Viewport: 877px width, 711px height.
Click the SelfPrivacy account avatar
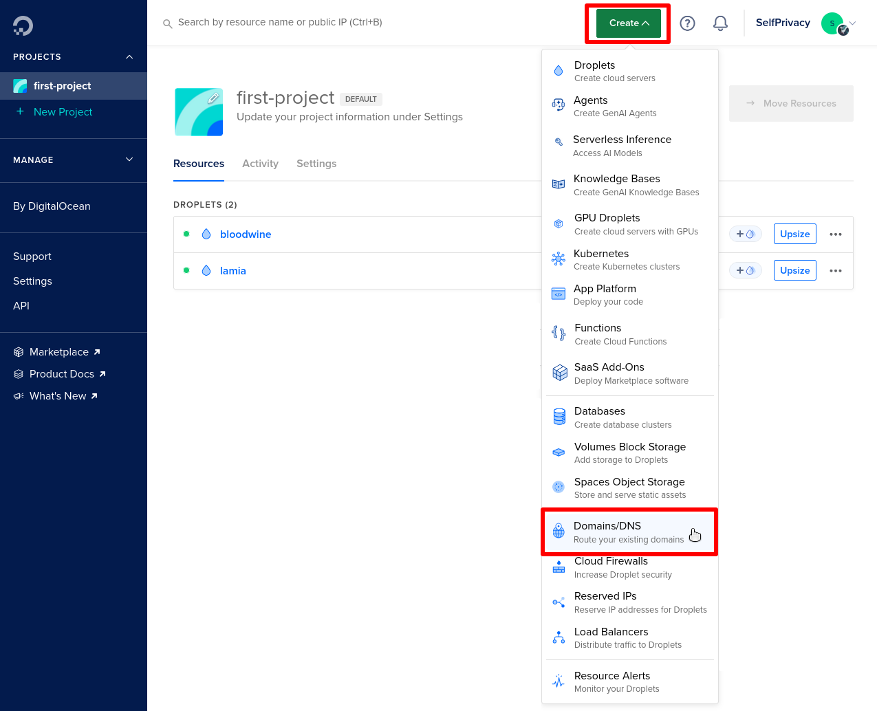pos(832,23)
